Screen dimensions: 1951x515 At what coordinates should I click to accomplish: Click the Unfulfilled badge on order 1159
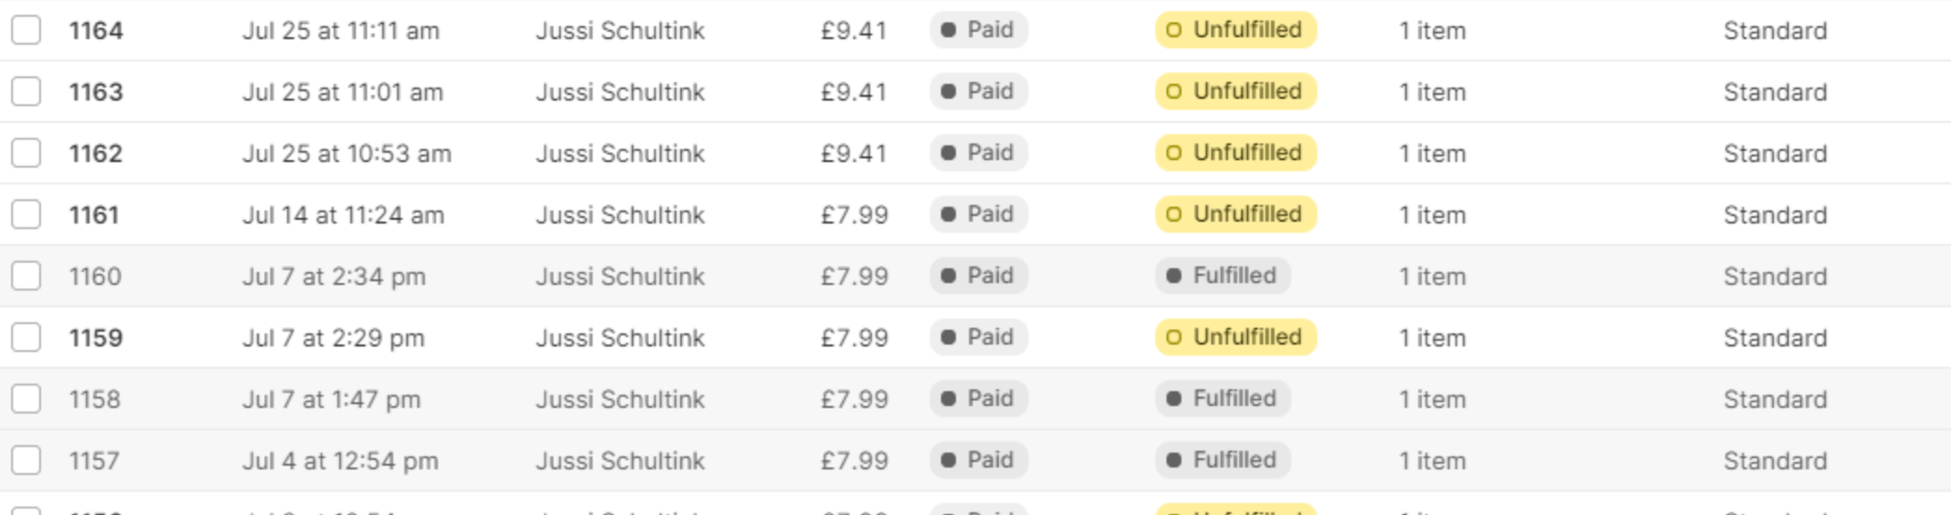(x=1235, y=337)
